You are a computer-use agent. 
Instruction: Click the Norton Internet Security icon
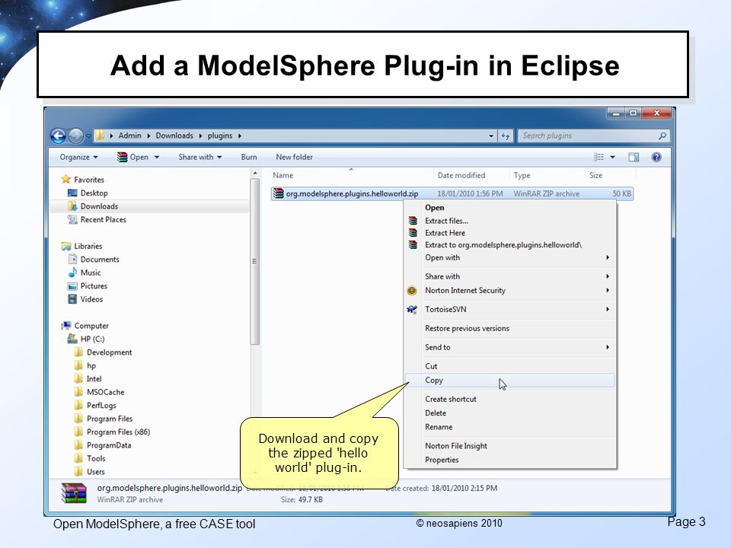pos(412,290)
